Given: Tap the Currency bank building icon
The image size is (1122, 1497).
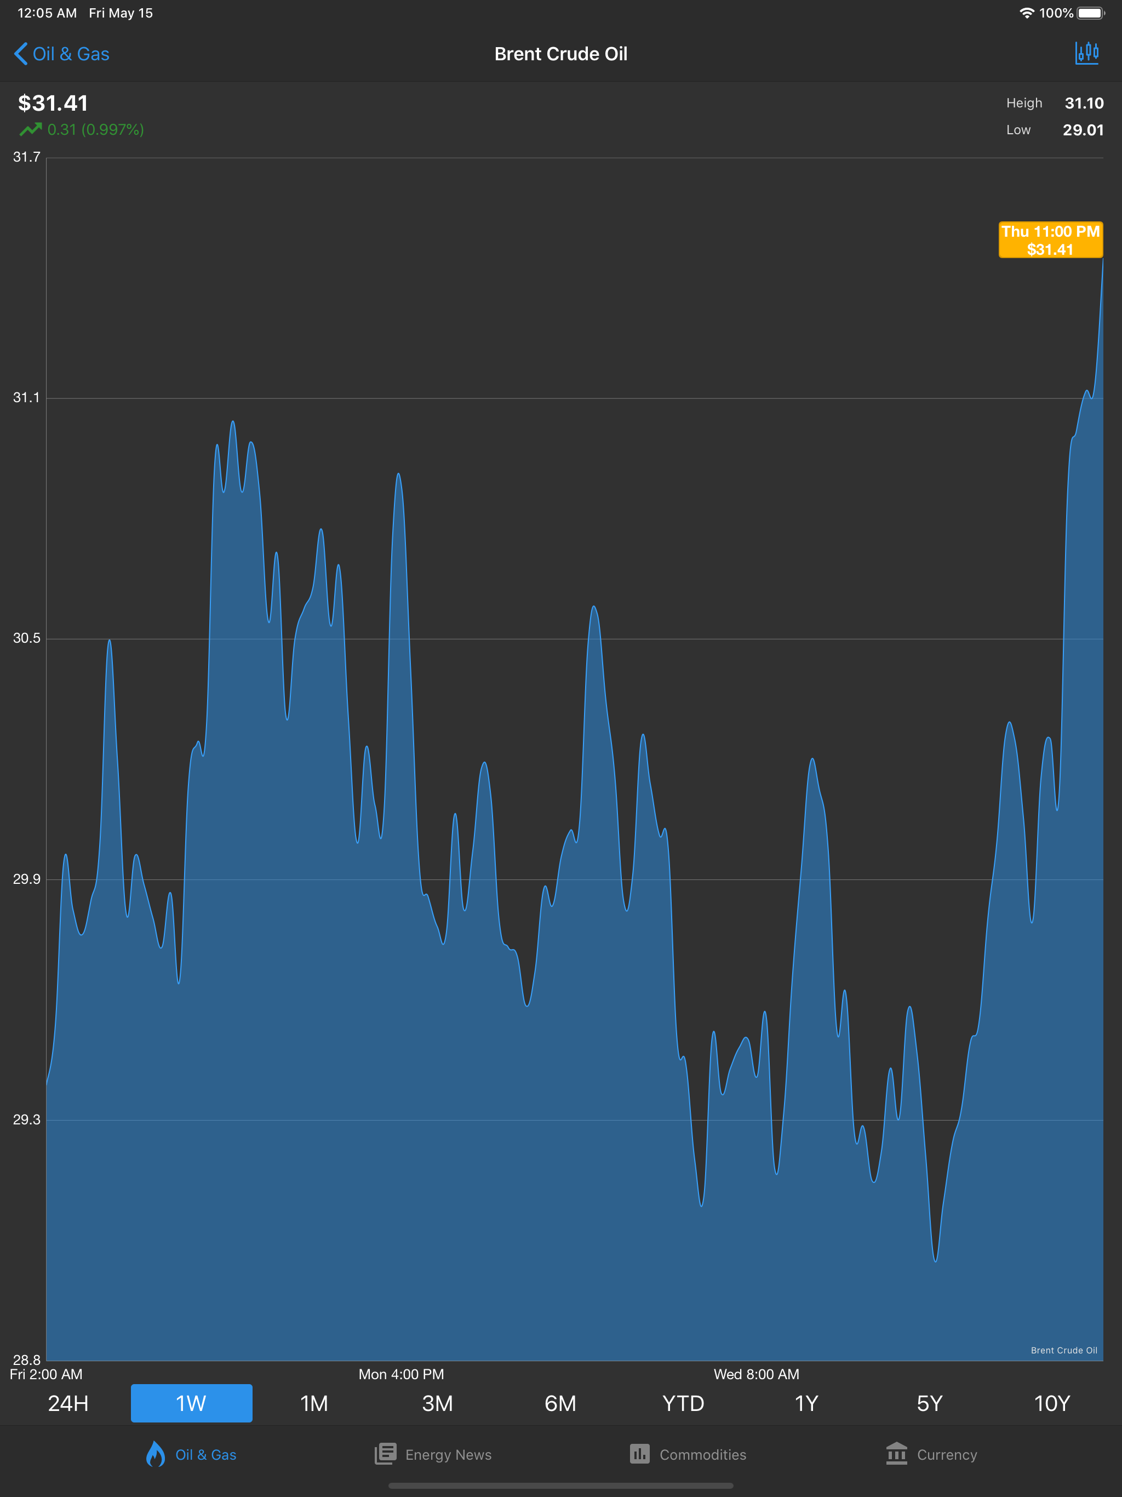Looking at the screenshot, I should 897,1454.
